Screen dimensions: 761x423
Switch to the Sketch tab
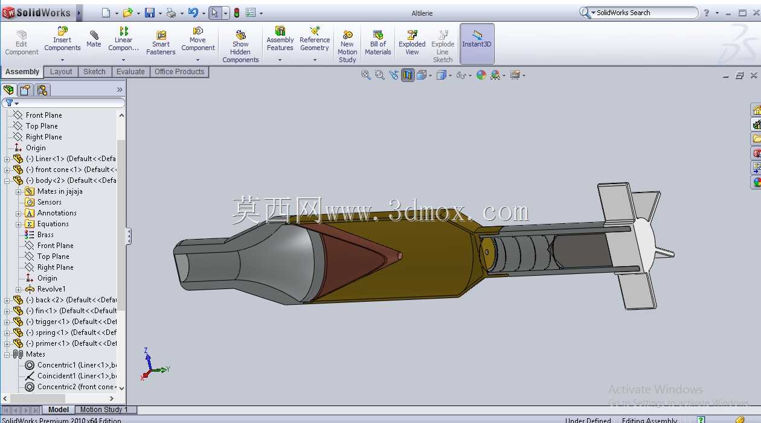[94, 72]
